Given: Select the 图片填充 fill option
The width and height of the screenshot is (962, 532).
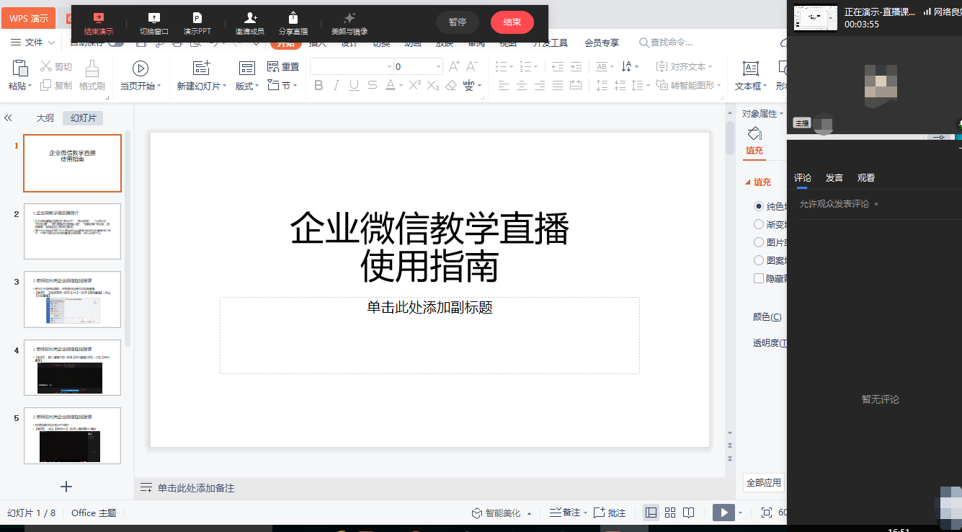Looking at the screenshot, I should click(x=758, y=242).
